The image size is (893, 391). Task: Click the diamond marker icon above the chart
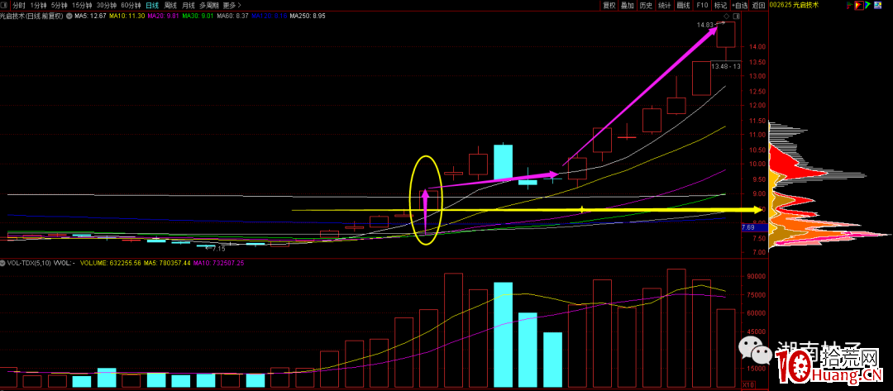(726, 16)
